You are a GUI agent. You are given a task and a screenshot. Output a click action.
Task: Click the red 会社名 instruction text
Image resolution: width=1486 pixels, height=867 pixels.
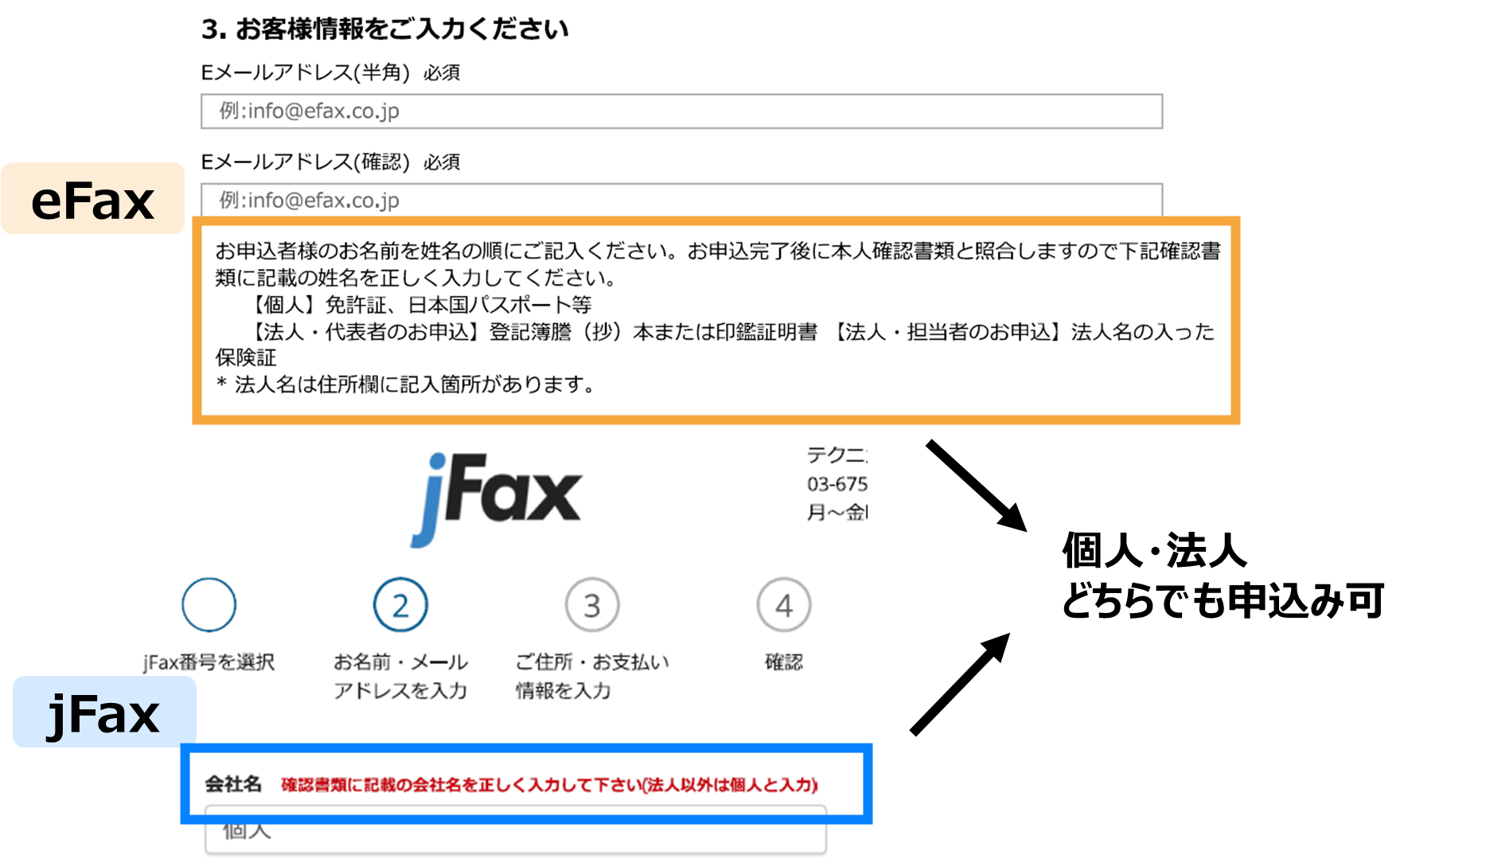pos(548,783)
